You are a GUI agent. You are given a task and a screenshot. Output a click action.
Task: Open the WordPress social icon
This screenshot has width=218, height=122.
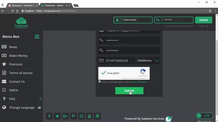click(x=97, y=116)
